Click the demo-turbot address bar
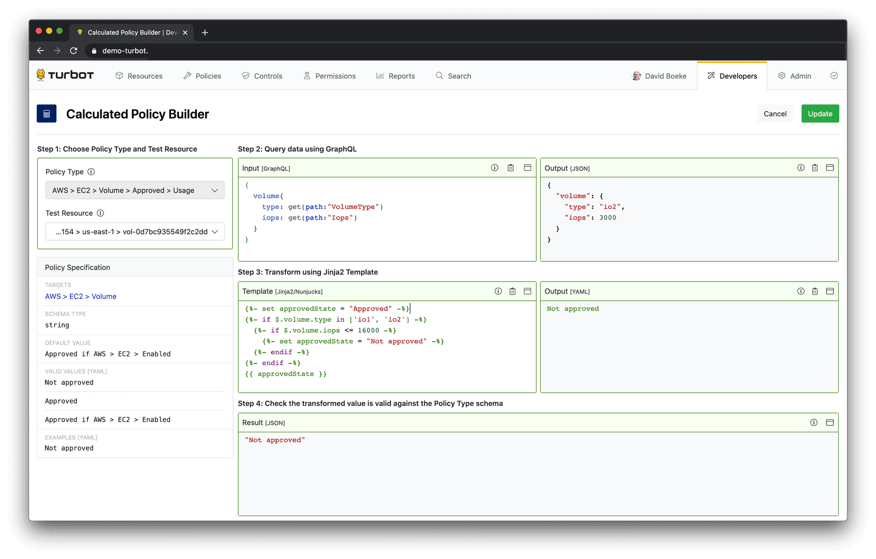This screenshot has width=876, height=559. point(125,51)
